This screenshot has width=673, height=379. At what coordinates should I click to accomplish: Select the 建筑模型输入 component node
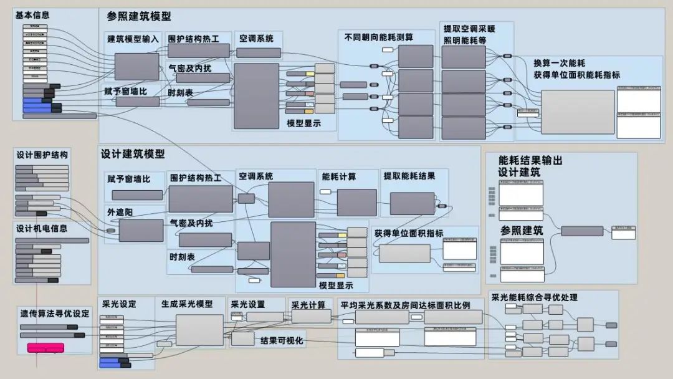[137, 65]
